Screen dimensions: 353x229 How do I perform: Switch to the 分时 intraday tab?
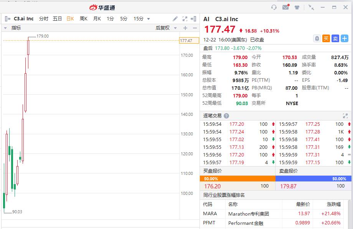44,19
